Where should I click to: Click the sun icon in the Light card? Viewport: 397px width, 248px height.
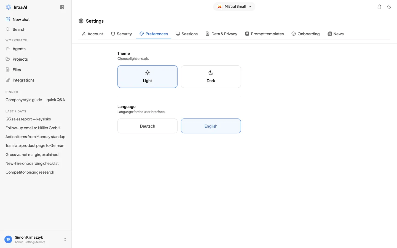click(x=147, y=73)
